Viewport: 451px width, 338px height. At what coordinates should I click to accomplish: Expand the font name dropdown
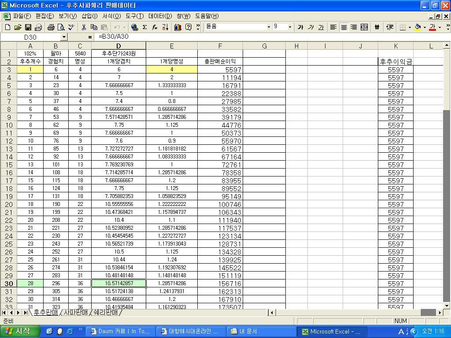tap(269, 27)
